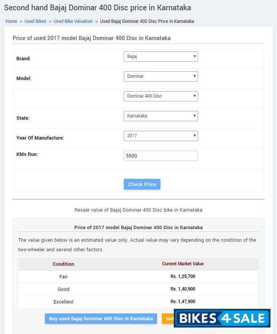Open the Dominar 400 Disc variant dropdown
Viewport: 277px width, 334px height.
coord(161,96)
